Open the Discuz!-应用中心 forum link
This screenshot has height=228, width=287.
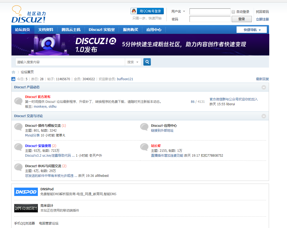[164, 125]
